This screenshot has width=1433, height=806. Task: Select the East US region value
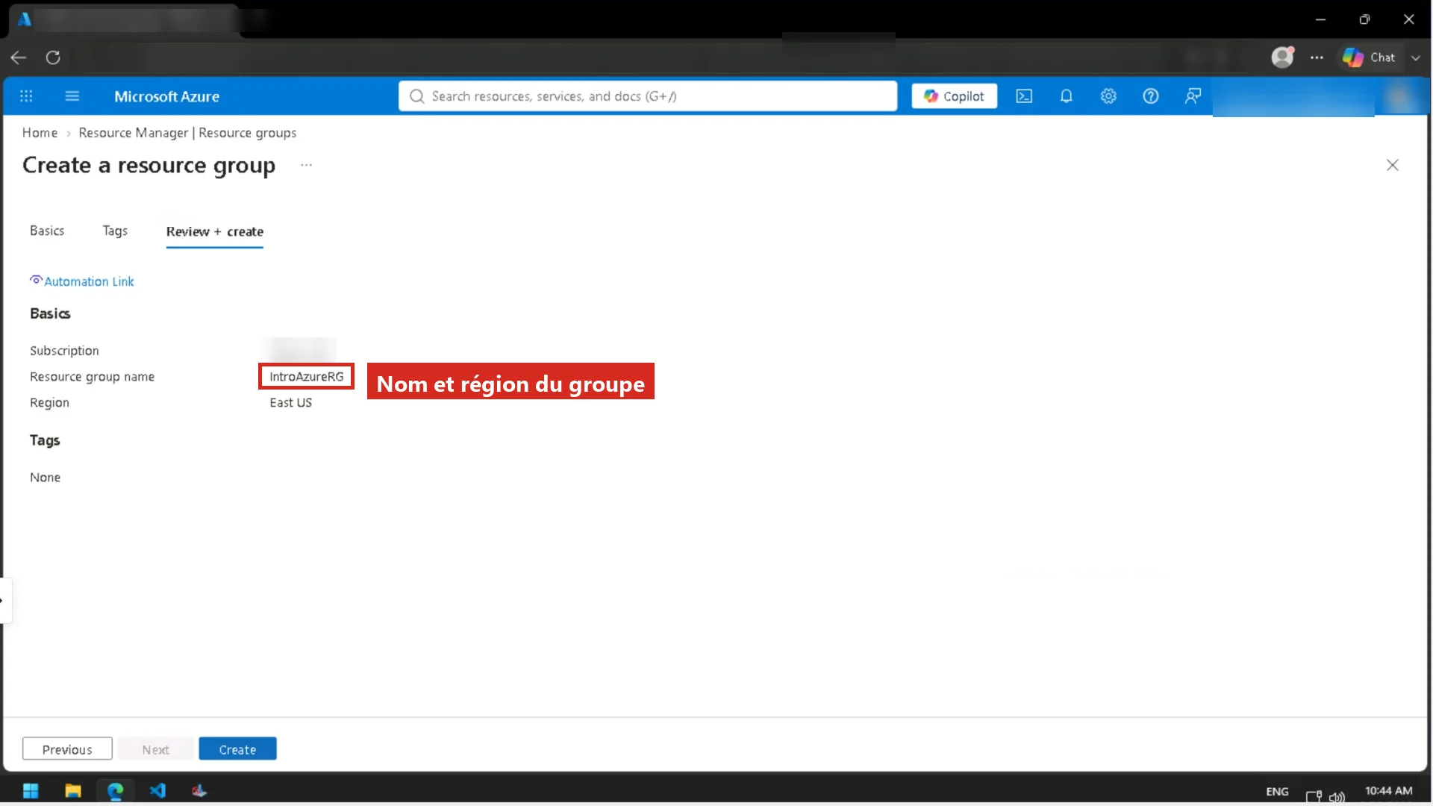[x=291, y=403]
